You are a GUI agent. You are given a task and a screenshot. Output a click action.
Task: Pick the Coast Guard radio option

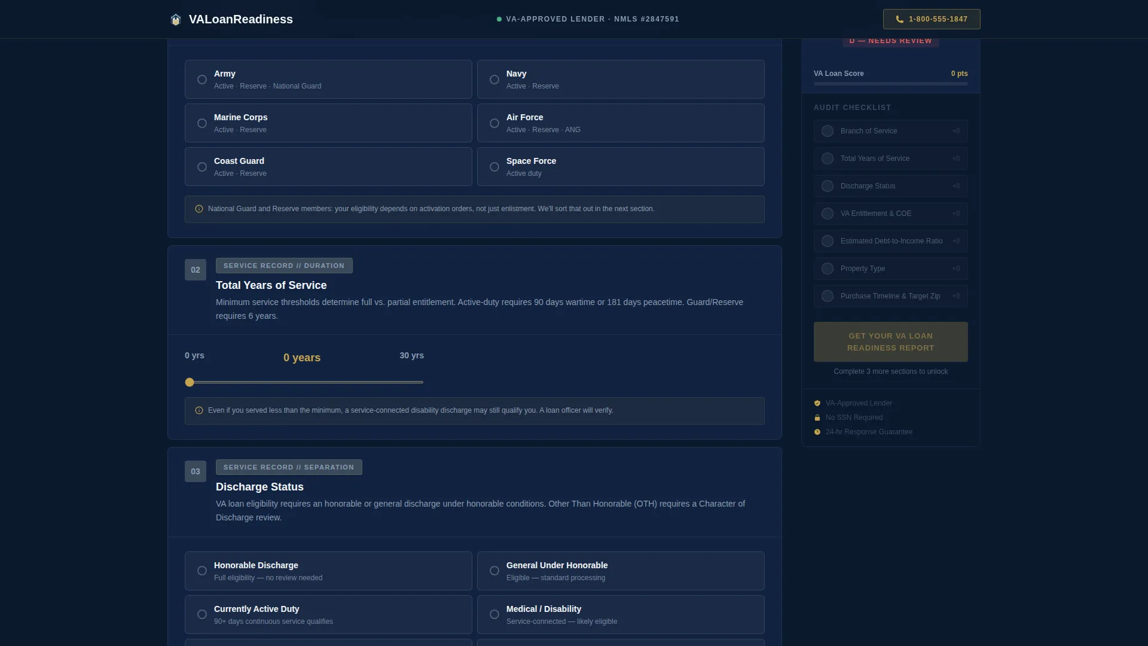[328, 167]
